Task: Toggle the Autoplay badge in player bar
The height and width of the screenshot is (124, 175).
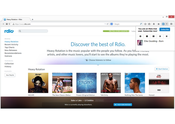Action: (99, 100)
